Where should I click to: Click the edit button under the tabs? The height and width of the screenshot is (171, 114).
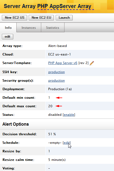click(x=7, y=37)
